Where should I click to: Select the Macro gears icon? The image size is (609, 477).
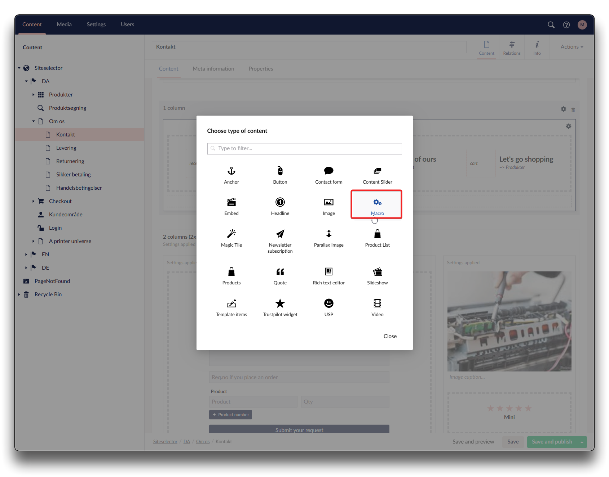coord(377,202)
